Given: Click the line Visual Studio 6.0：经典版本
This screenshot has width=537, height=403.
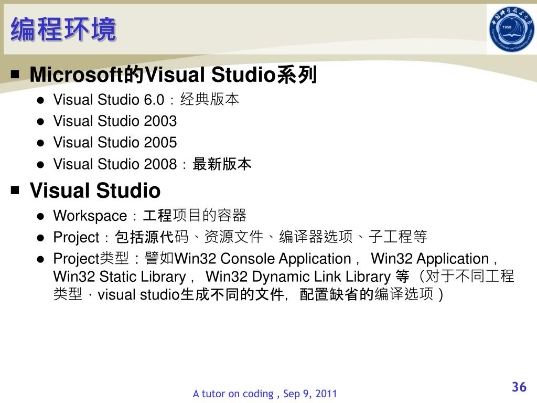Looking at the screenshot, I should 146,99.
